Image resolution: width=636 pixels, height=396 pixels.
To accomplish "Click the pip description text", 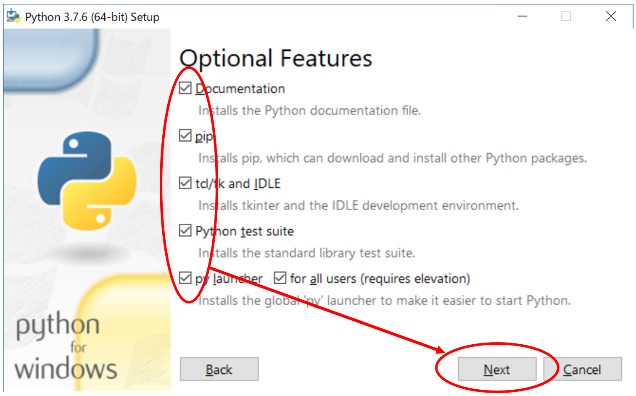I will (393, 158).
